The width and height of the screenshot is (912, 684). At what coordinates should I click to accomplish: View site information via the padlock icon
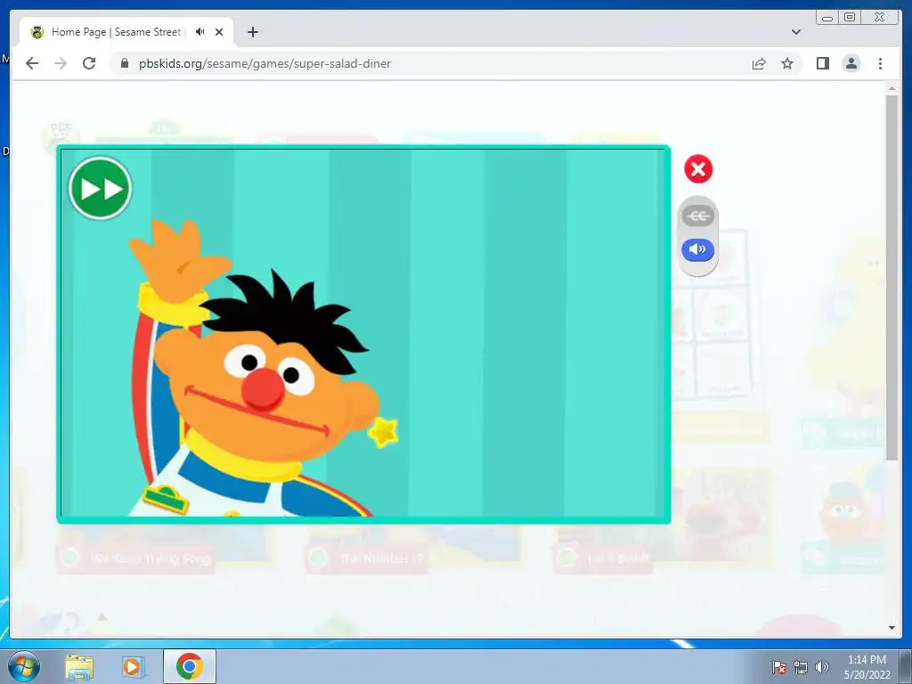[125, 63]
